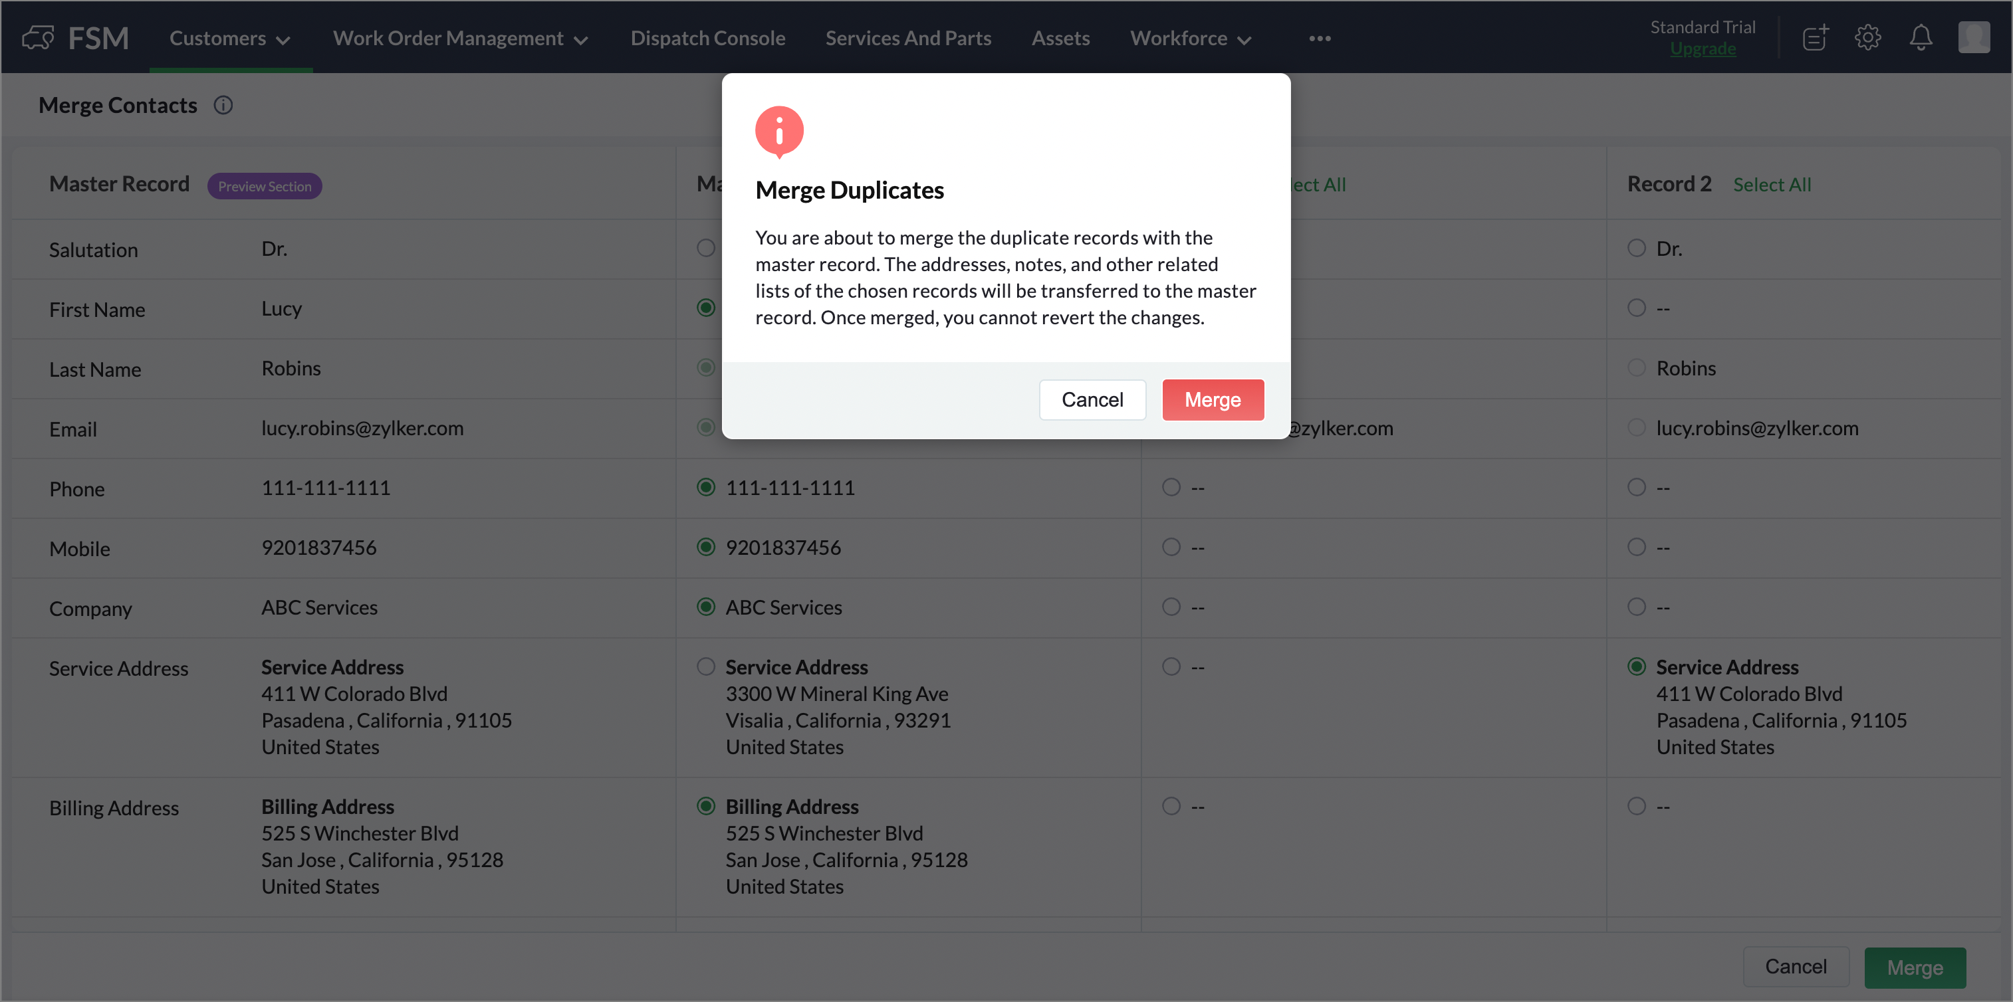This screenshot has width=2013, height=1002.
Task: Confirm with the red Merge button
Action: pyautogui.click(x=1212, y=400)
